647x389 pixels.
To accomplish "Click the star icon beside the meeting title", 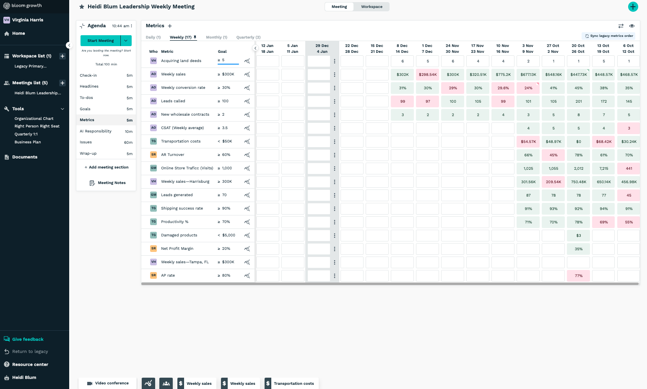I will coord(82,7).
